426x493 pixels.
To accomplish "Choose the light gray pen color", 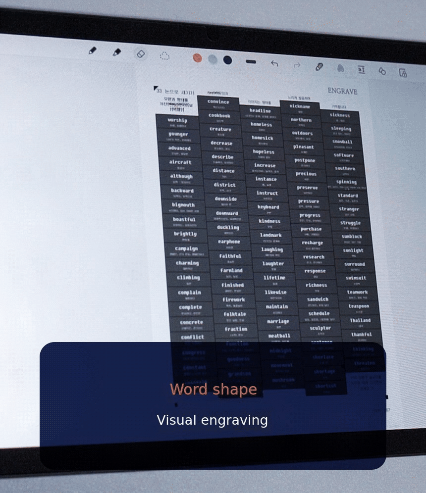I will coord(213,59).
